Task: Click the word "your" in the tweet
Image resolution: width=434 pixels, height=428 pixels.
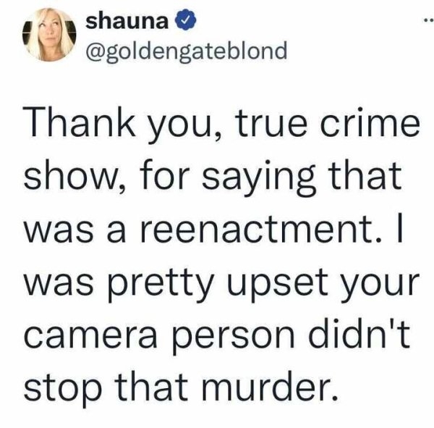Action: [380, 285]
